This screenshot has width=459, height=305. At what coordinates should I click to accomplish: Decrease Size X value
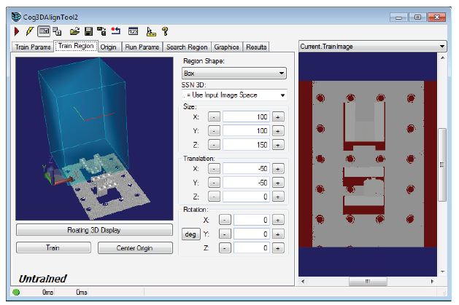coord(214,116)
